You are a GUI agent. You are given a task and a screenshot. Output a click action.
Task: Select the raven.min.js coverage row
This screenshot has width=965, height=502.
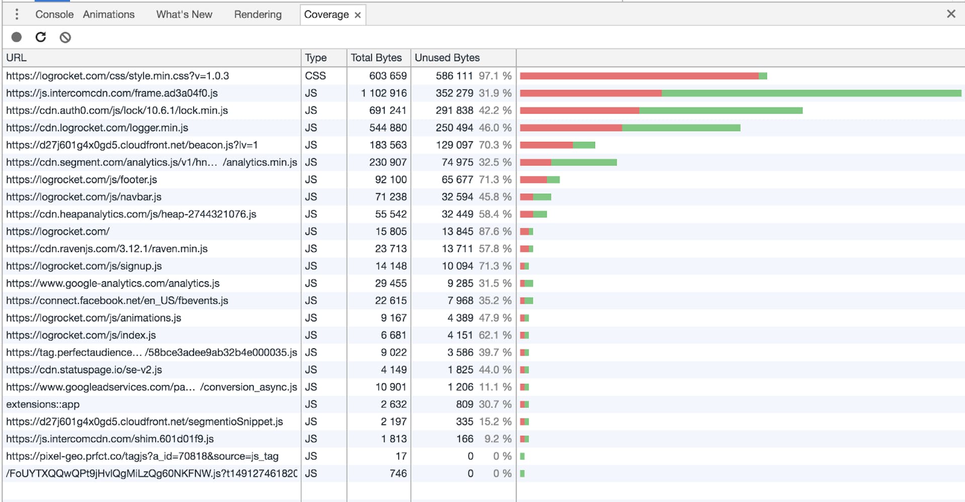point(107,249)
